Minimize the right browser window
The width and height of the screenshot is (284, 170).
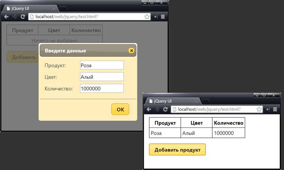coord(257,95)
